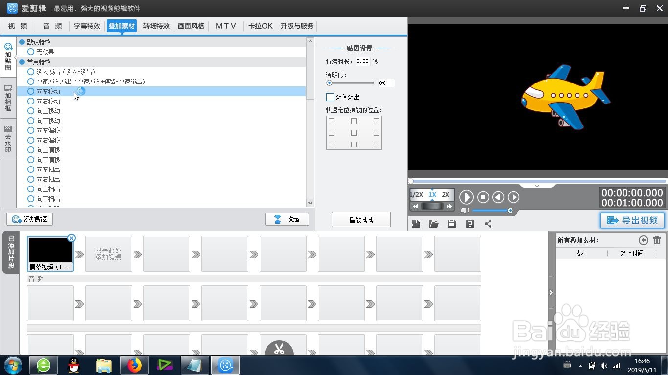
Task: Open help via the question mark icon
Action: pyautogui.click(x=469, y=223)
